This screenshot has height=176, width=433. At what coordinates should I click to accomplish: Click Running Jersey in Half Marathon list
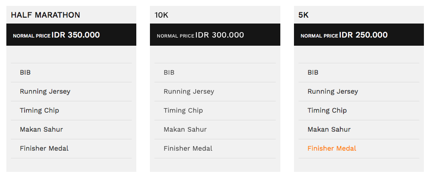click(x=45, y=91)
